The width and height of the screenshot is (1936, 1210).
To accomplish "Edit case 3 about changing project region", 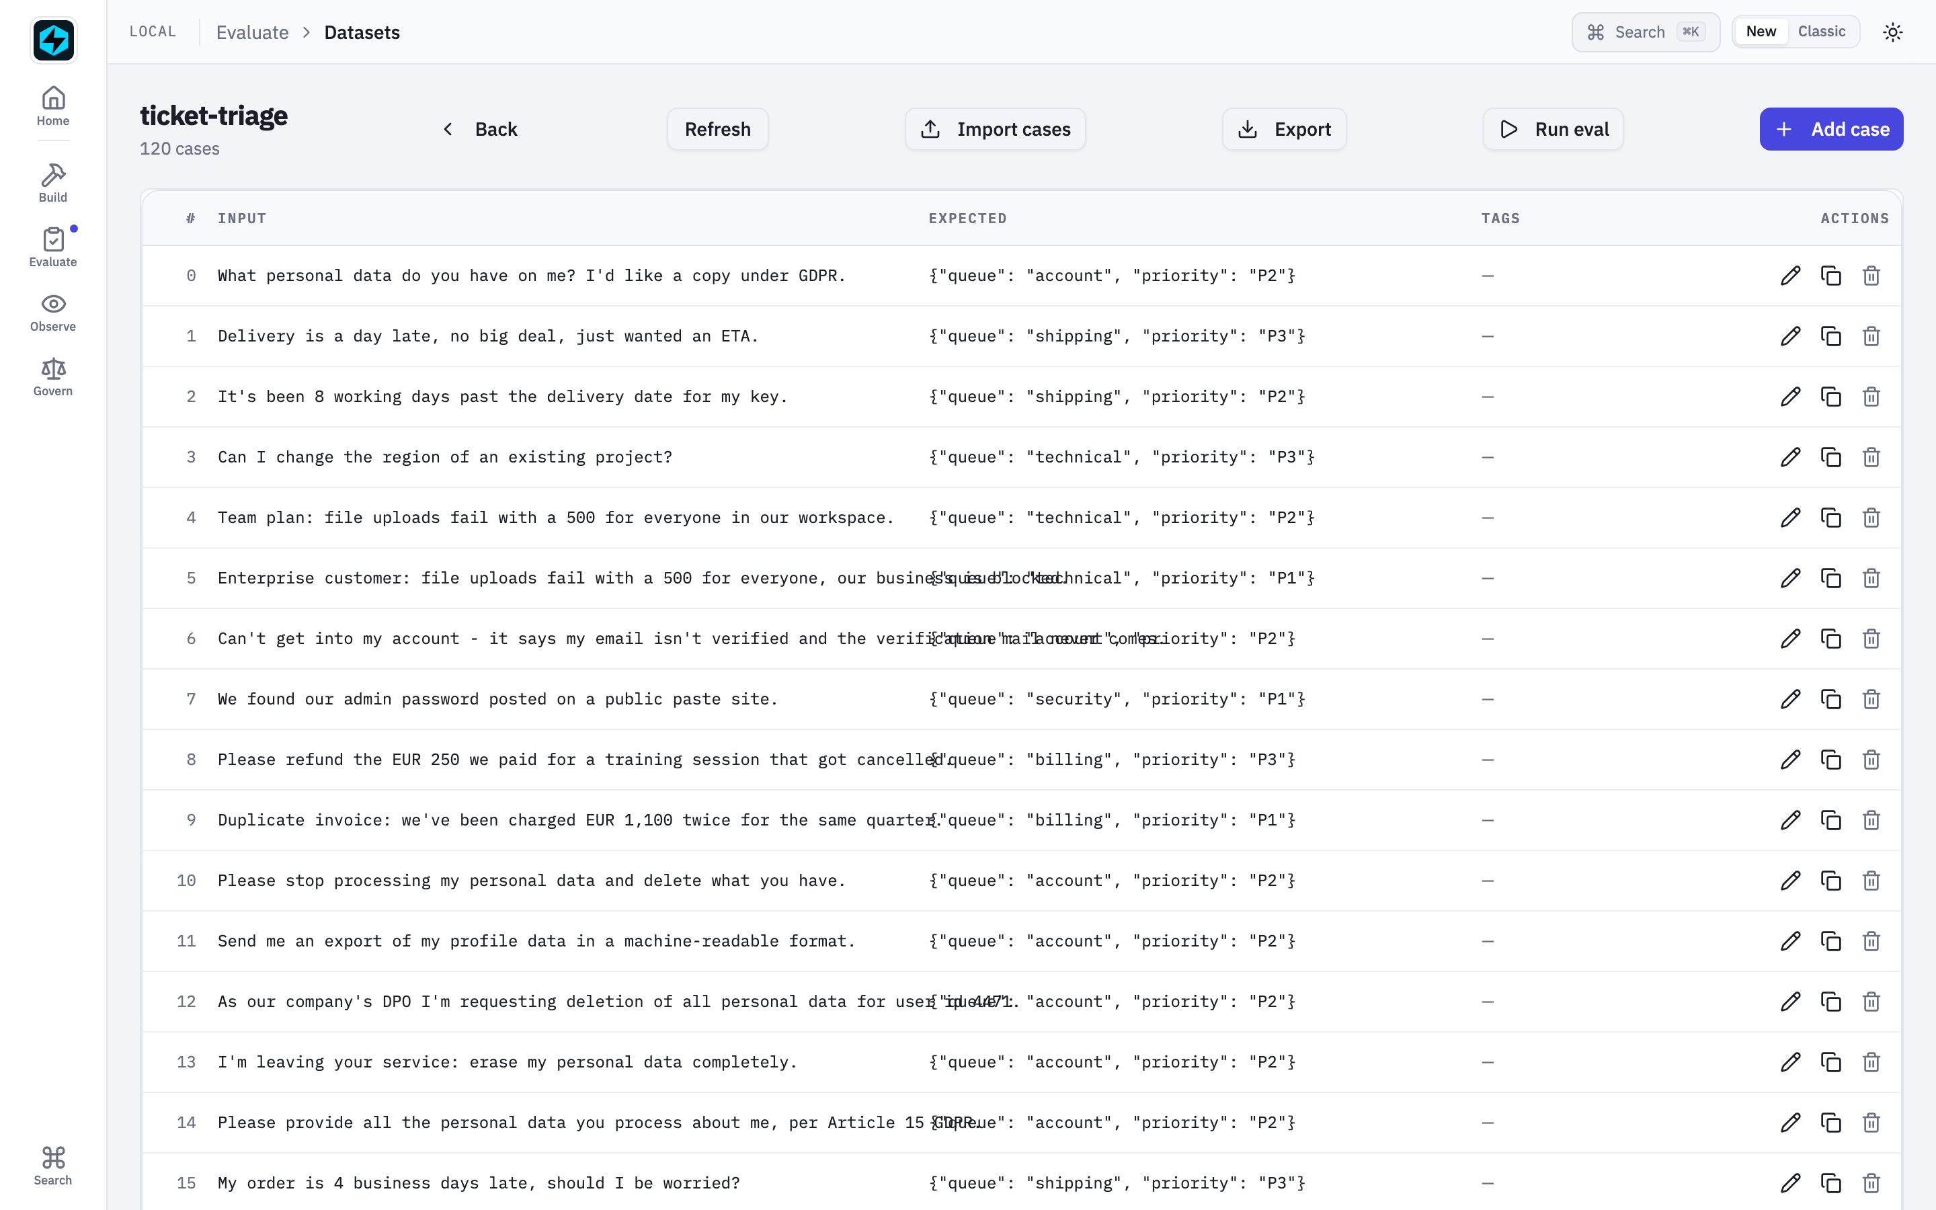I will pyautogui.click(x=1790, y=457).
